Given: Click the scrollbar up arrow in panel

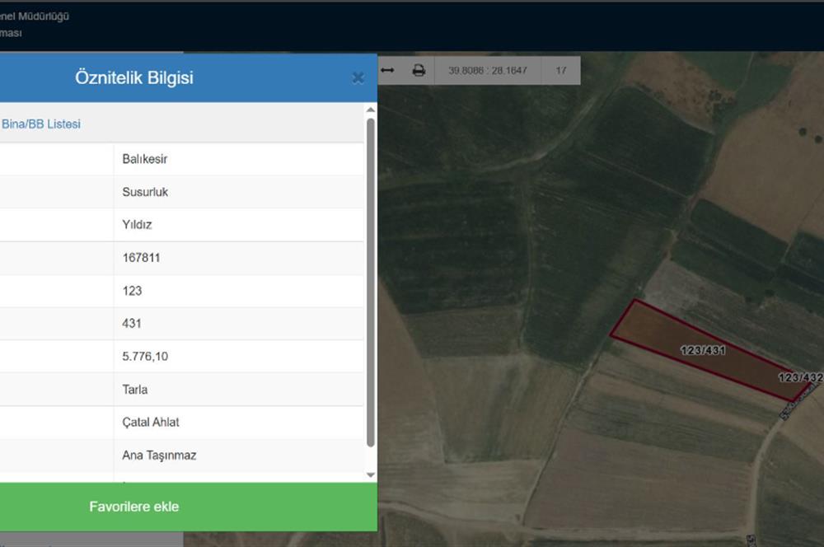Looking at the screenshot, I should 370,110.
